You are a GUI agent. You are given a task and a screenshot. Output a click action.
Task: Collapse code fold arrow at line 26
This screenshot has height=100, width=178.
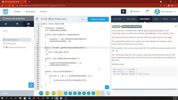coord(40,78)
